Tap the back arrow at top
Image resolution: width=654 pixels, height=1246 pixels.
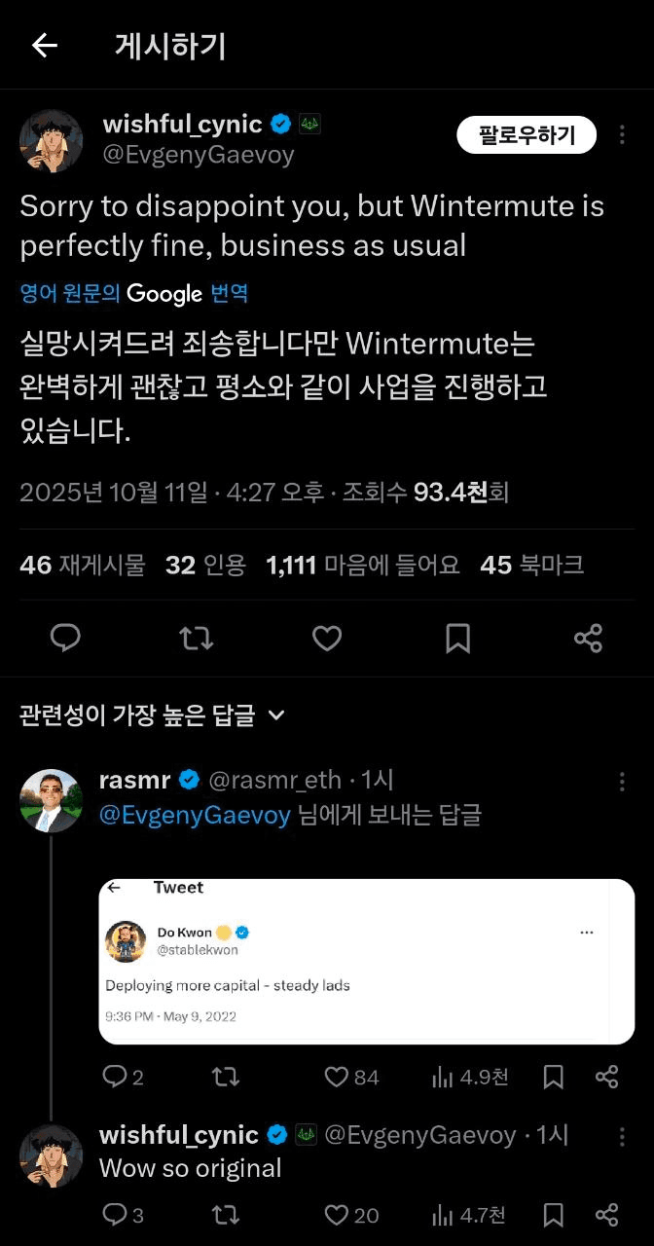click(x=45, y=46)
